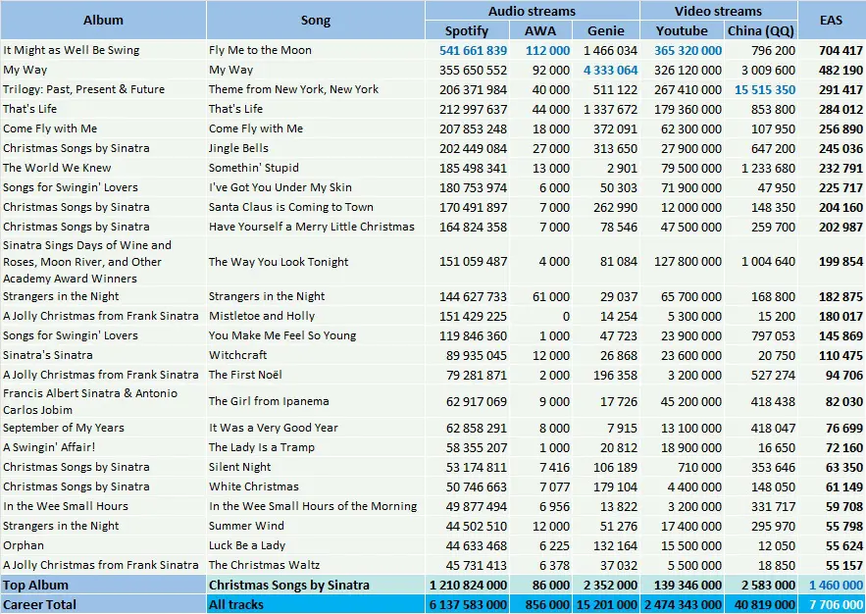Select the song The Christmas Waltz
Screen dimensions: 866x614
point(264,565)
